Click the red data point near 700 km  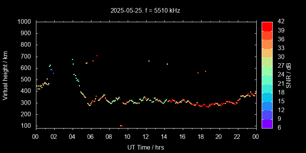[x=97, y=56]
